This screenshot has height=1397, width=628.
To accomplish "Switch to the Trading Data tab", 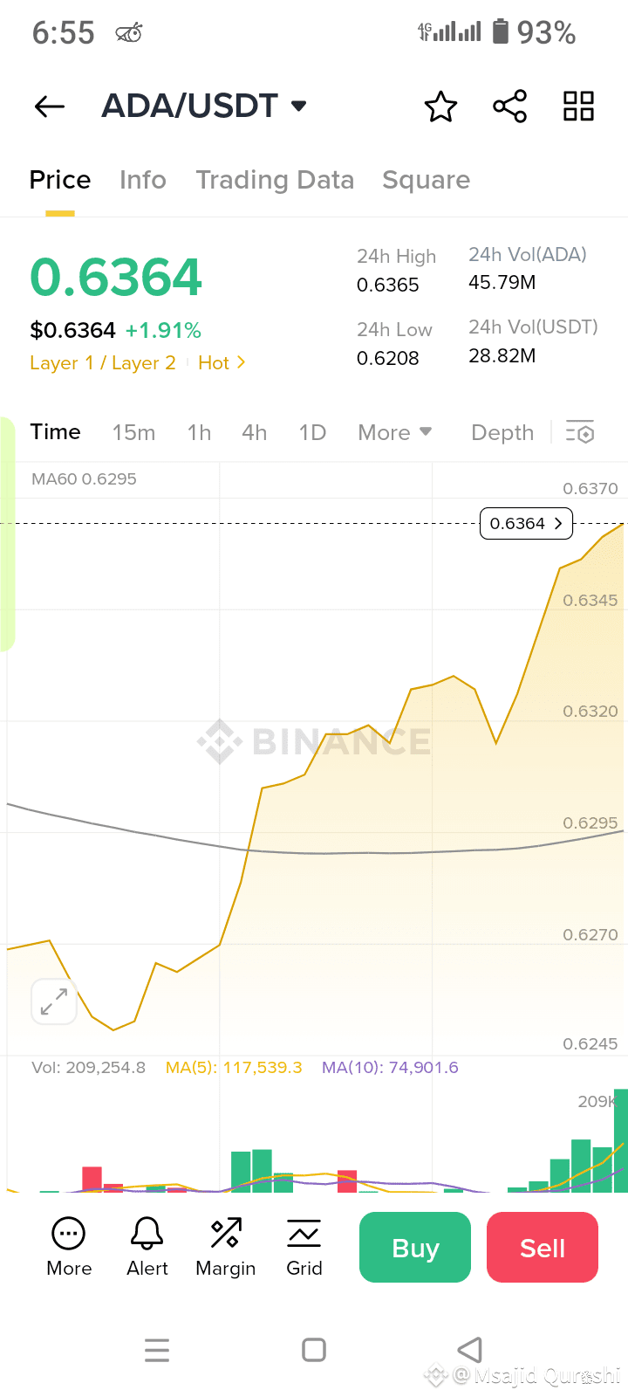I will pos(275,180).
